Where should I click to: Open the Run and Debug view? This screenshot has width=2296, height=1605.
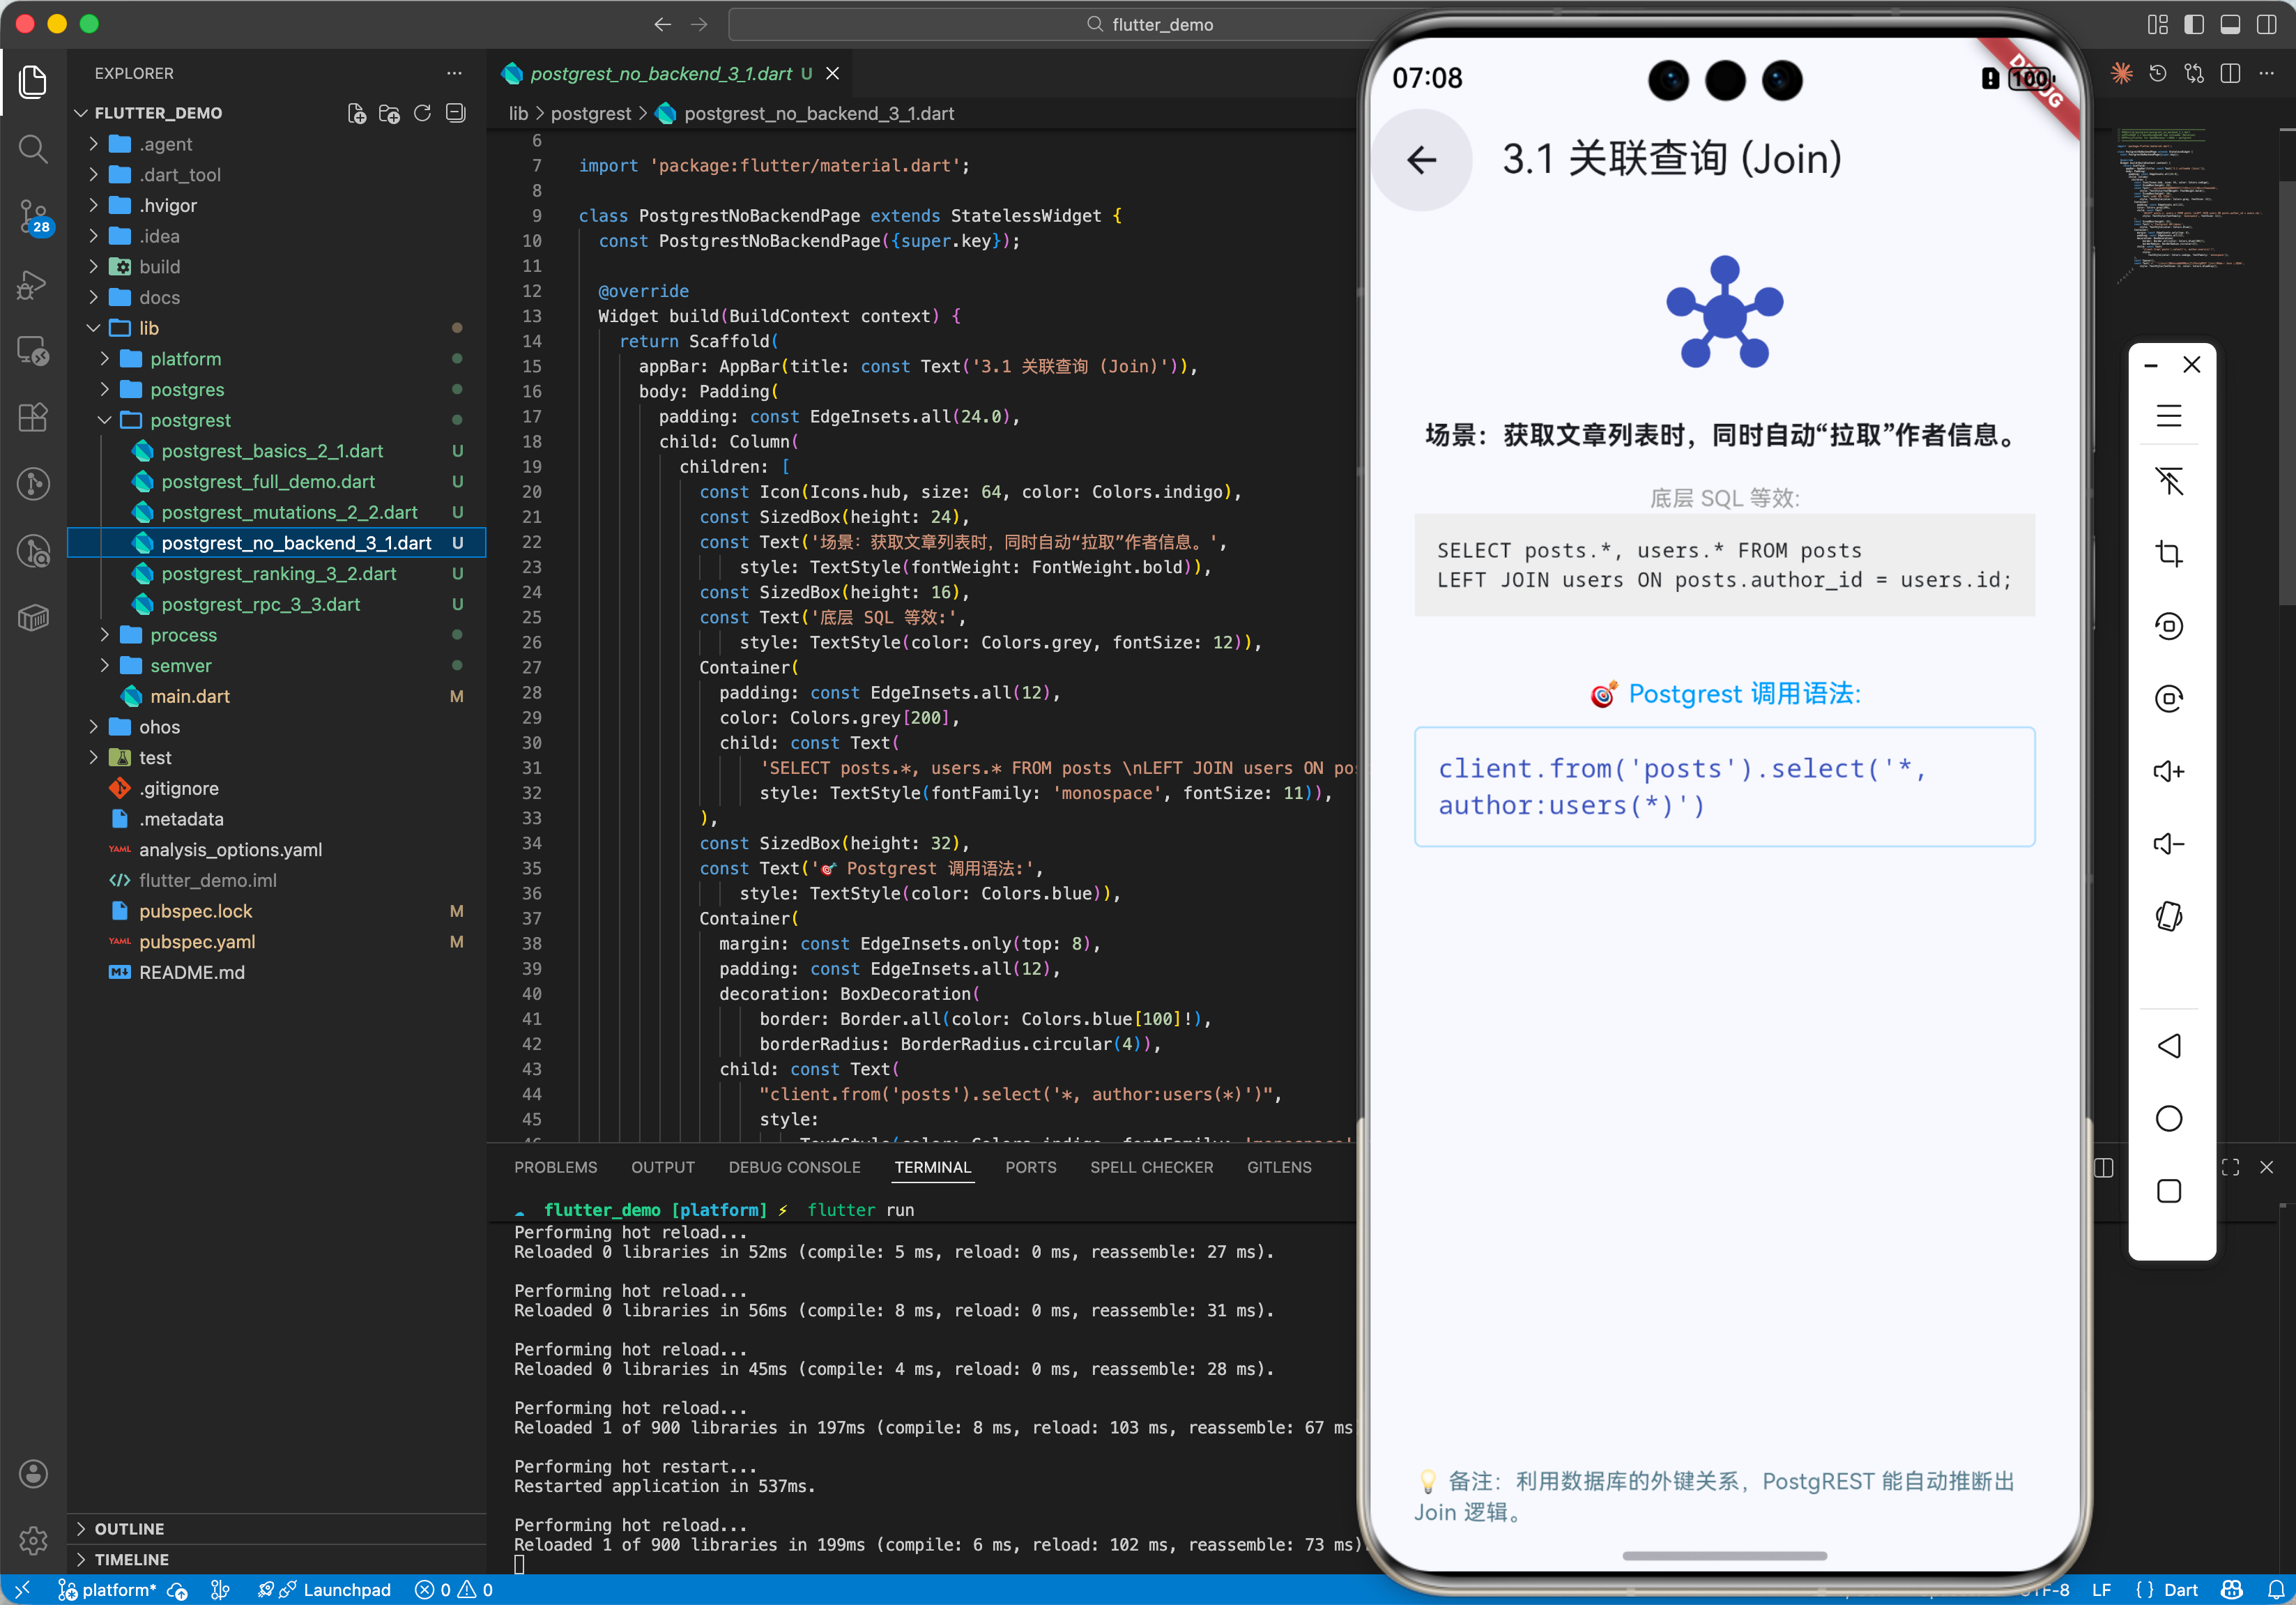coord(33,284)
